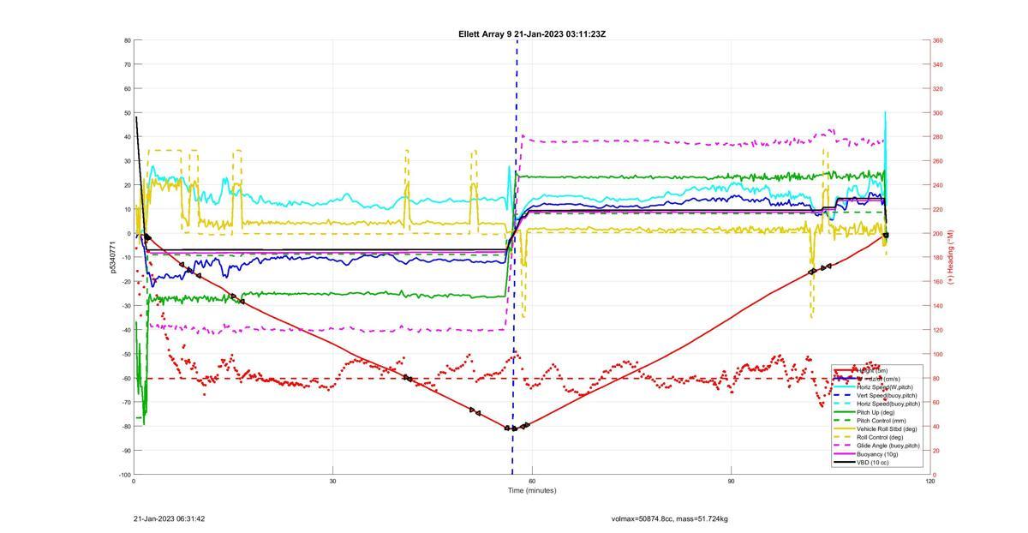Click the '120' tick on the time axis
The height and width of the screenshot is (533, 1028).
930,481
